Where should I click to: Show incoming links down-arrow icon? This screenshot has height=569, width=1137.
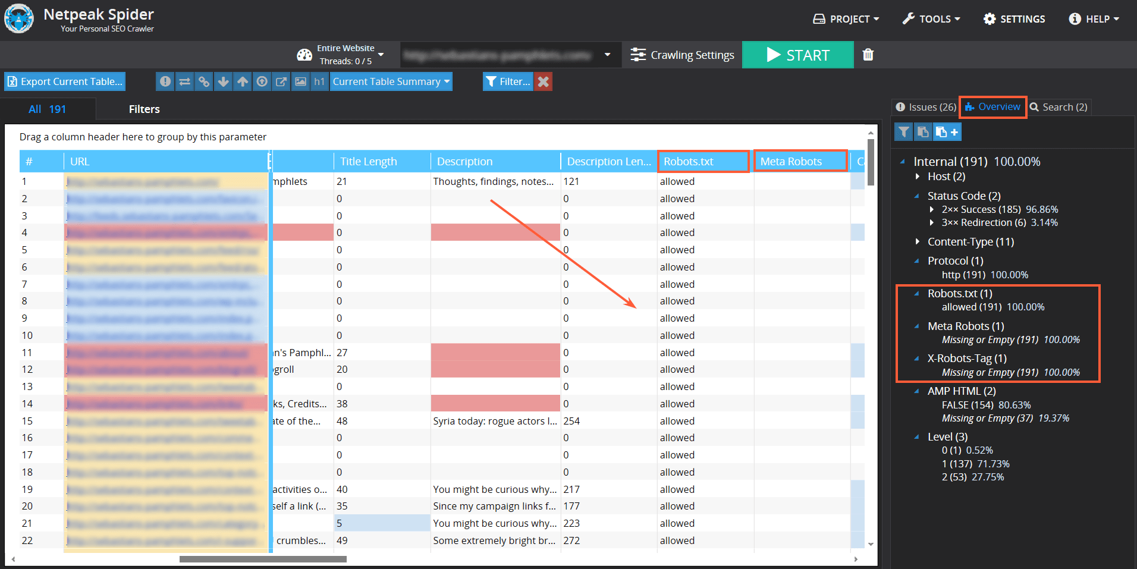point(224,81)
